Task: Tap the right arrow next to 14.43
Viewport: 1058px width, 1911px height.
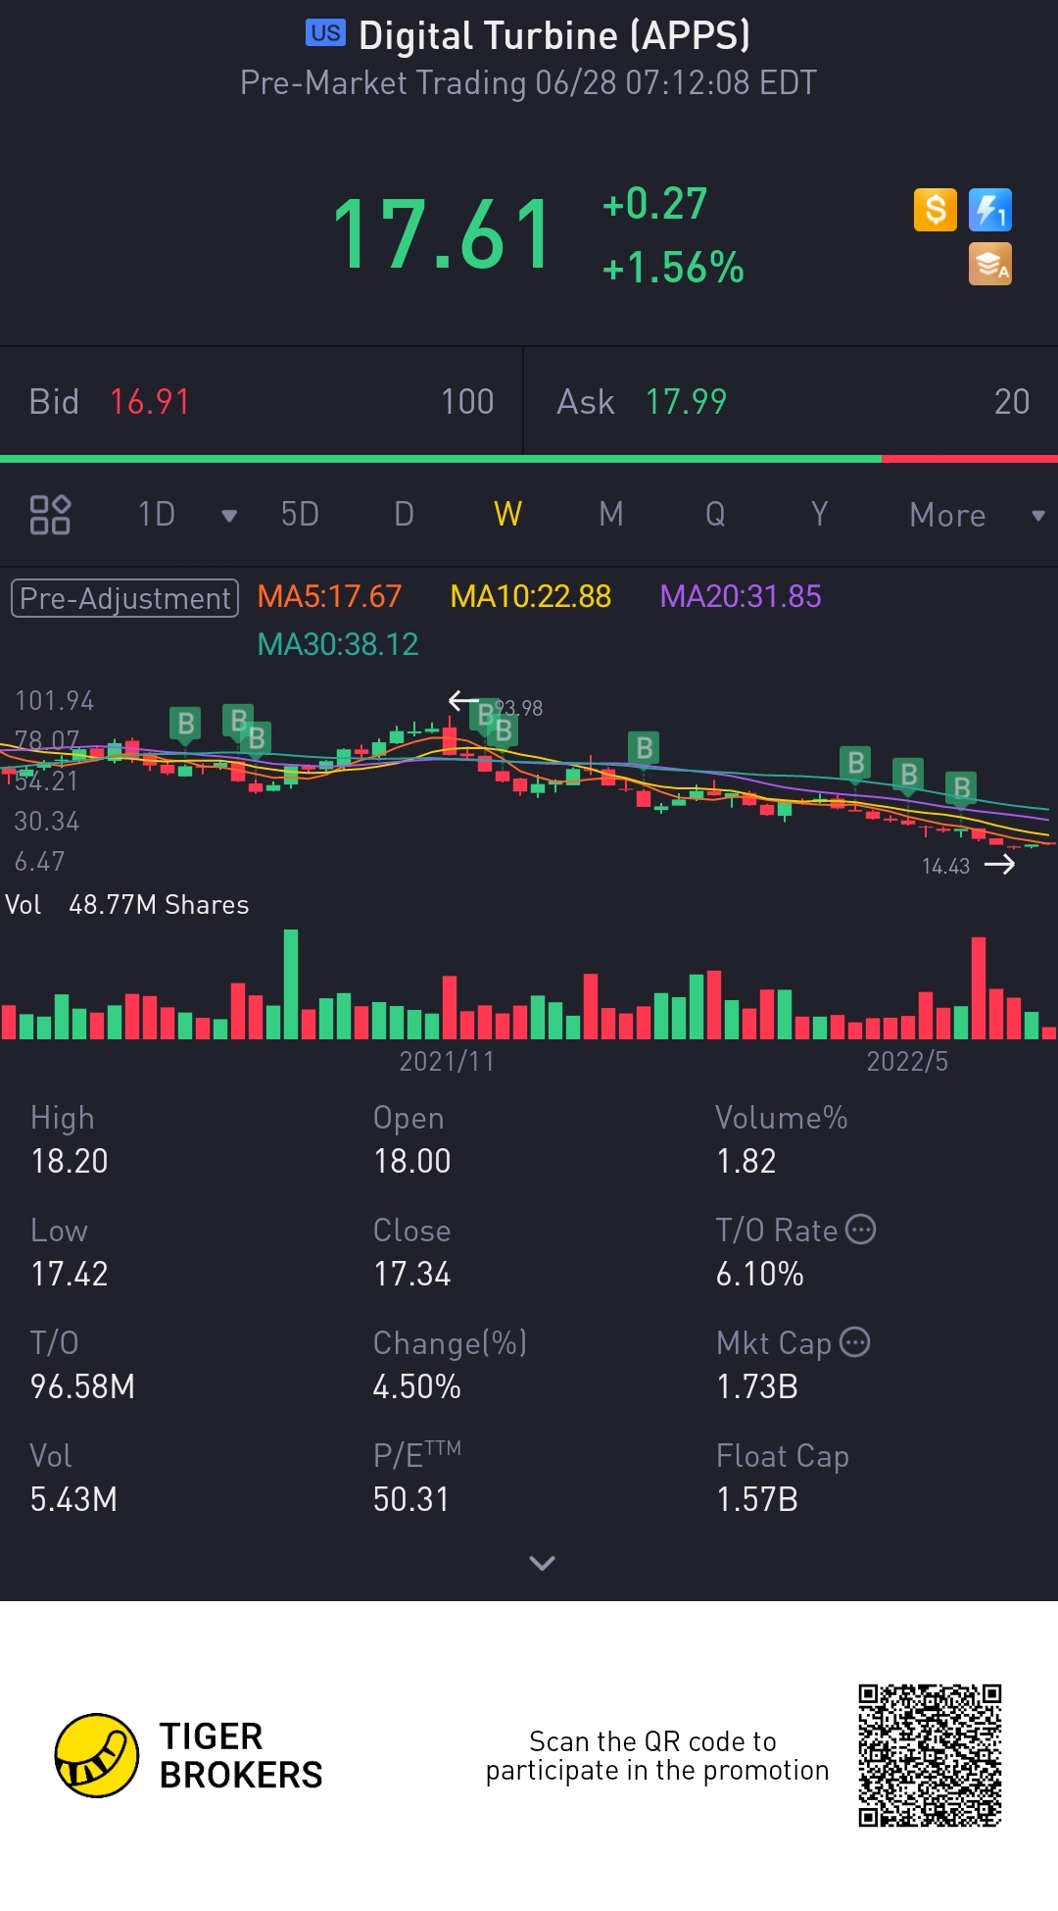Action: tap(999, 864)
